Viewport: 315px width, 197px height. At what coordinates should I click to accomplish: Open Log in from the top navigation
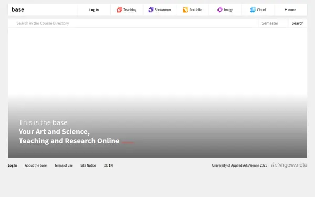pyautogui.click(x=94, y=9)
